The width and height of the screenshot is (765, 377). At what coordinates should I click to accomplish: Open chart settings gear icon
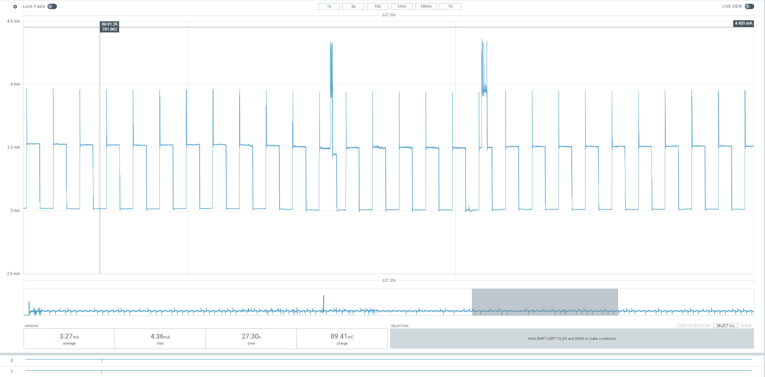(x=15, y=6)
